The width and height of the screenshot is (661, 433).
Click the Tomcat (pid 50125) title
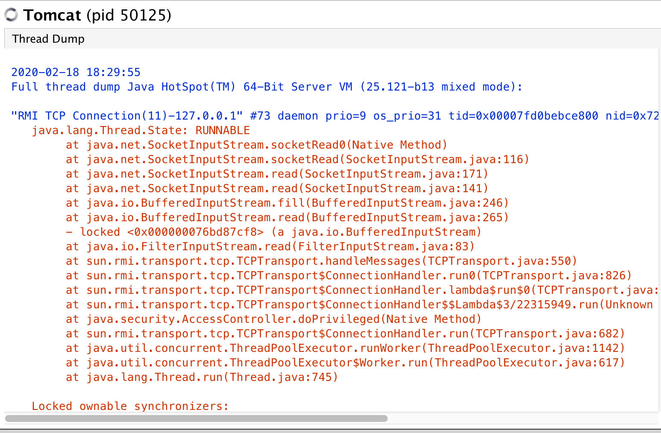pos(97,15)
